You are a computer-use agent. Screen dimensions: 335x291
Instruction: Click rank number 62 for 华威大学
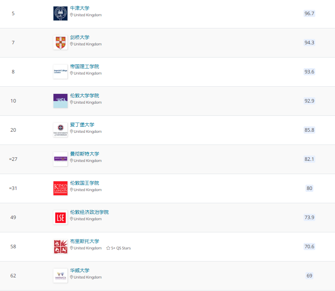pyautogui.click(x=13, y=275)
